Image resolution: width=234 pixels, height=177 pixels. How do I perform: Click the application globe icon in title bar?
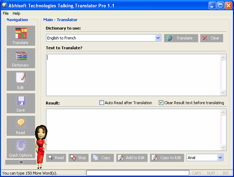pos(5,6)
